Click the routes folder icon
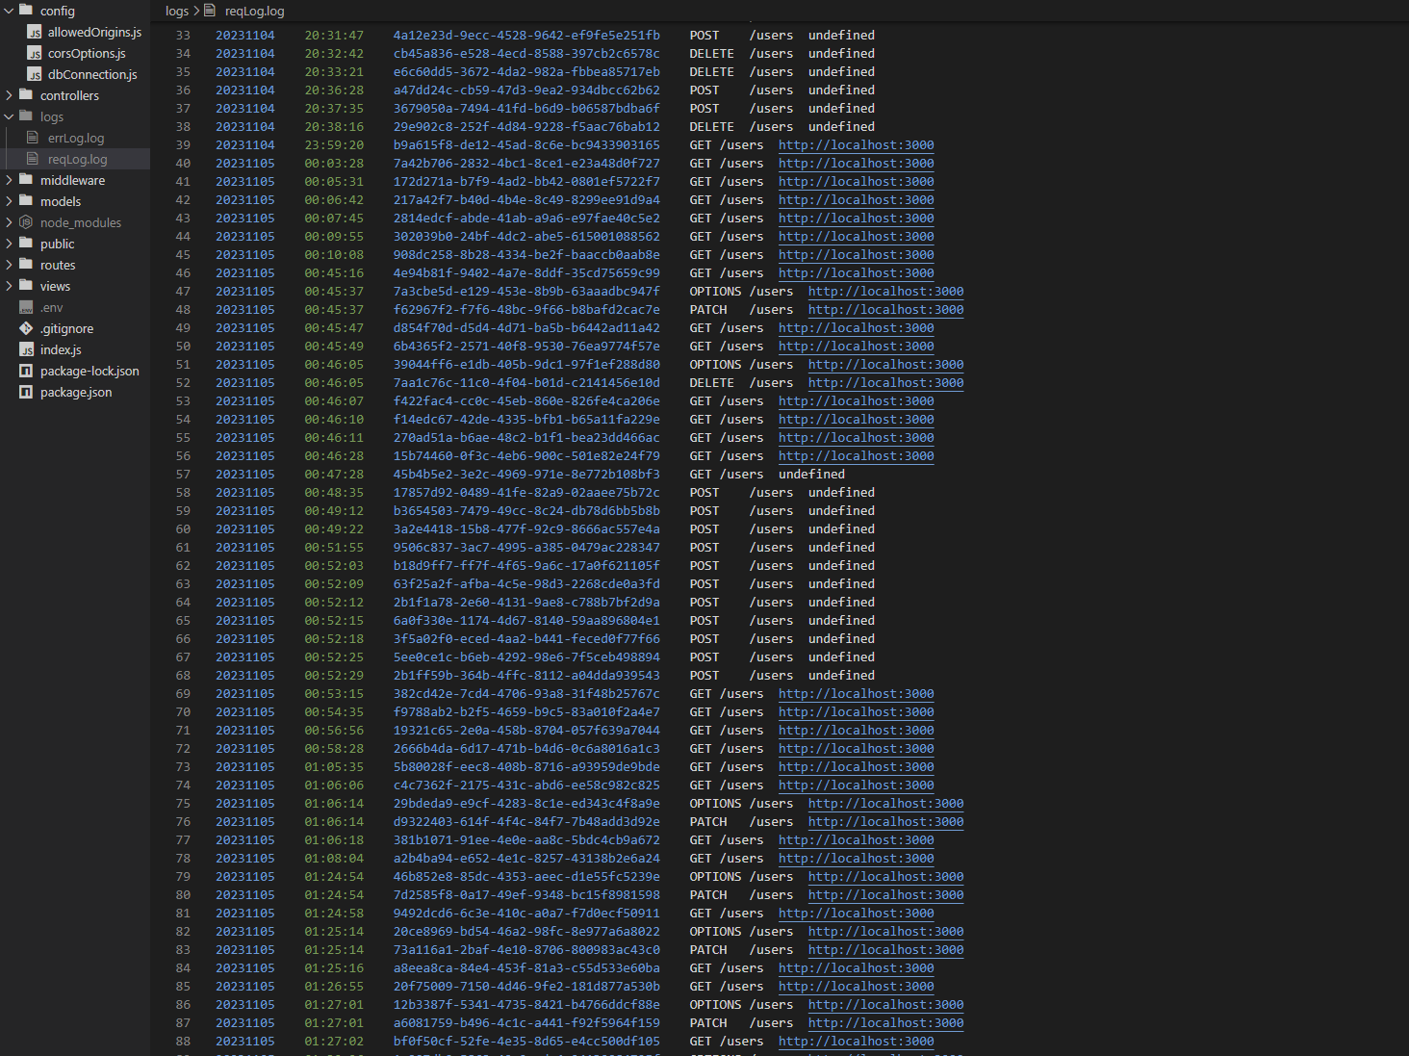This screenshot has height=1056, width=1409. [26, 265]
